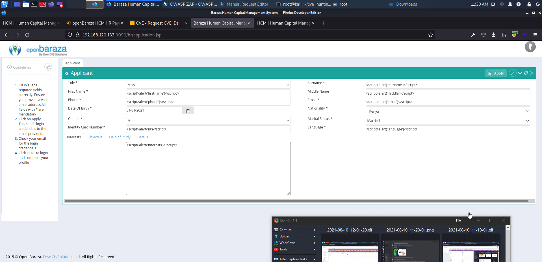Click the Surname input field
This screenshot has height=262, width=542.
point(448,85)
